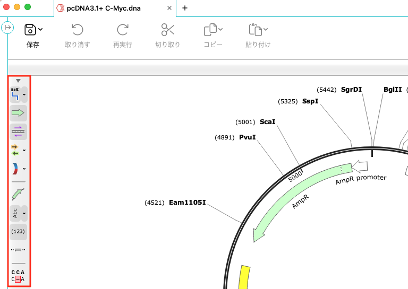
Task: Click the Save (保存) disk icon
Action: 30,30
